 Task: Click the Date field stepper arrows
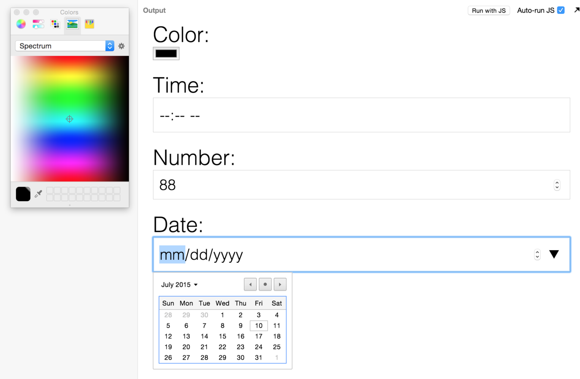pyautogui.click(x=537, y=254)
